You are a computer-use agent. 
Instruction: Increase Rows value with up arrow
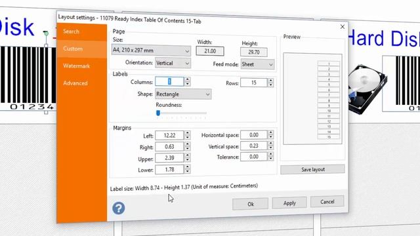pos(271,81)
